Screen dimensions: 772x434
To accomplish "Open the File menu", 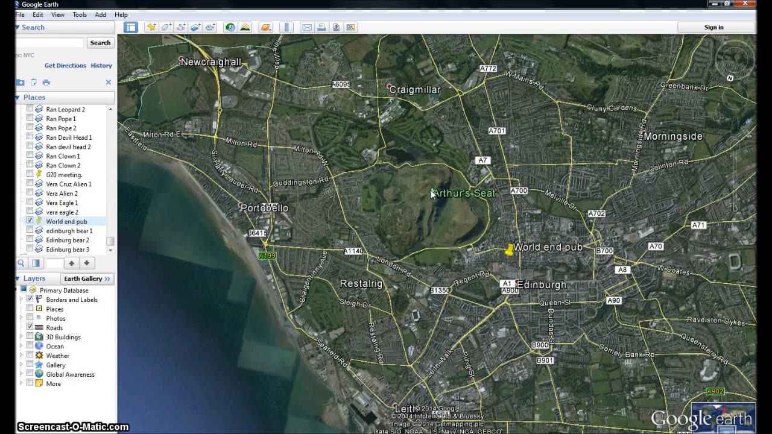I will click(20, 14).
